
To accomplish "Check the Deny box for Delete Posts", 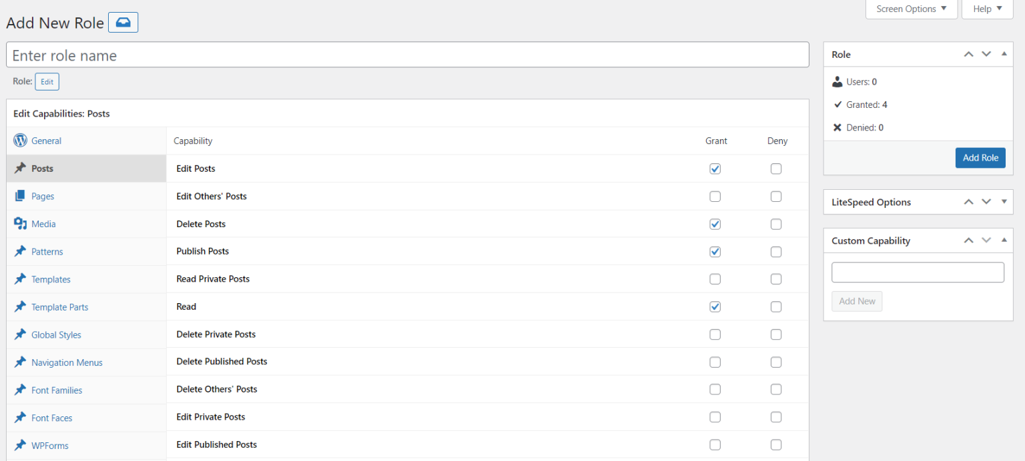I will coord(776,224).
